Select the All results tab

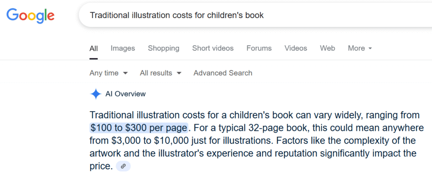pyautogui.click(x=93, y=48)
